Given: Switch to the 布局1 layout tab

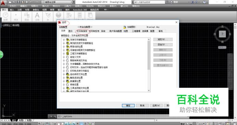Looking at the screenshot, I should coord(22,120).
